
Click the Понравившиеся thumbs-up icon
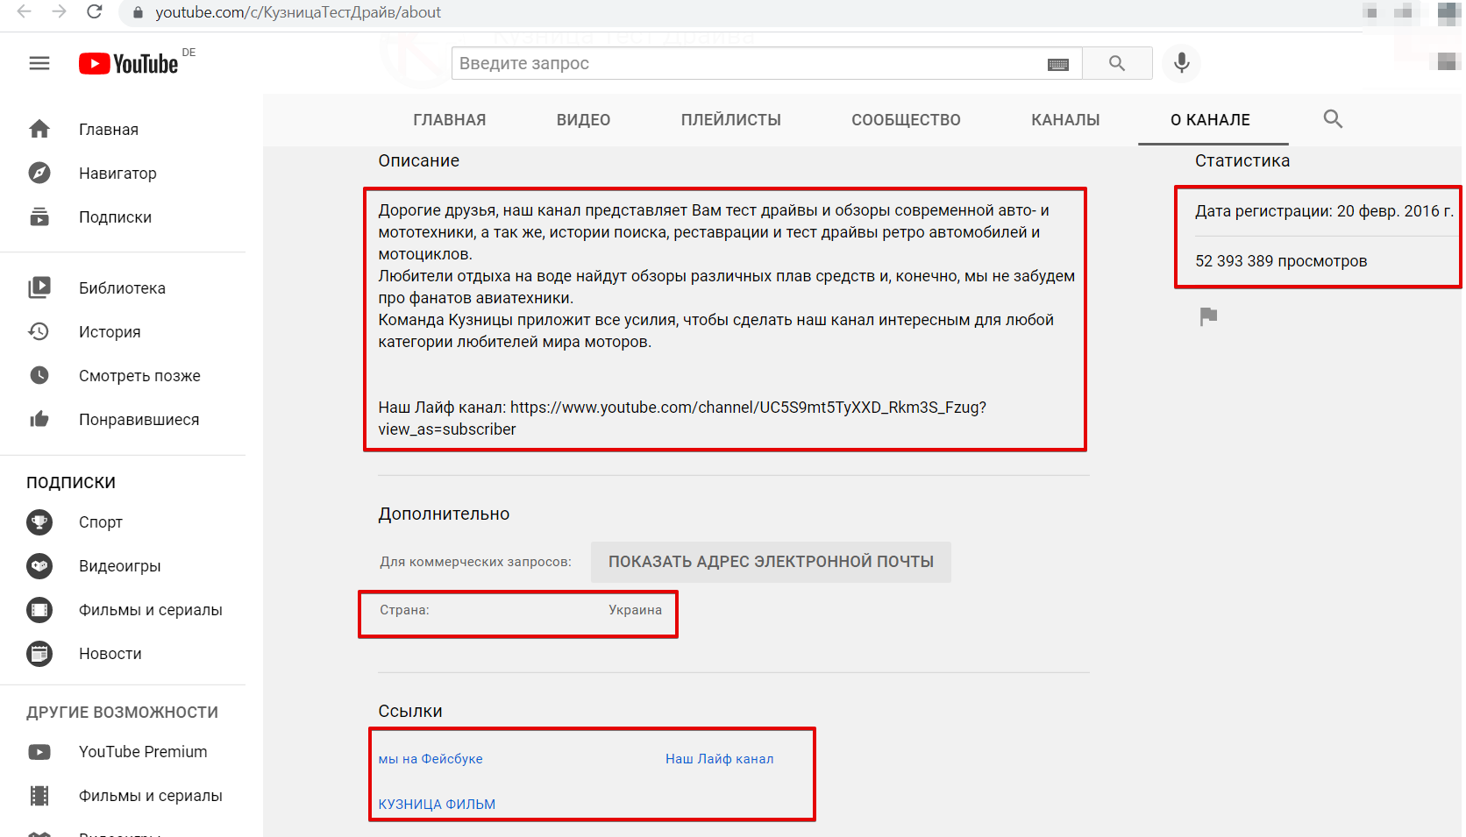pyautogui.click(x=39, y=419)
